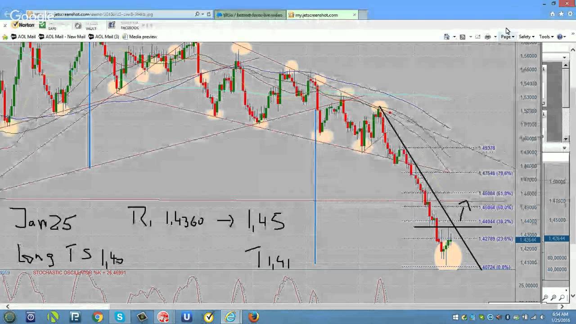Open the Tools dropdown menu
The height and width of the screenshot is (324, 576).
tap(546, 36)
